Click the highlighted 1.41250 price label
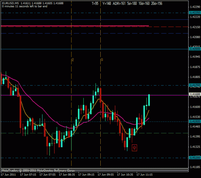The width and height of the screenshot is (201, 178). [195, 158]
